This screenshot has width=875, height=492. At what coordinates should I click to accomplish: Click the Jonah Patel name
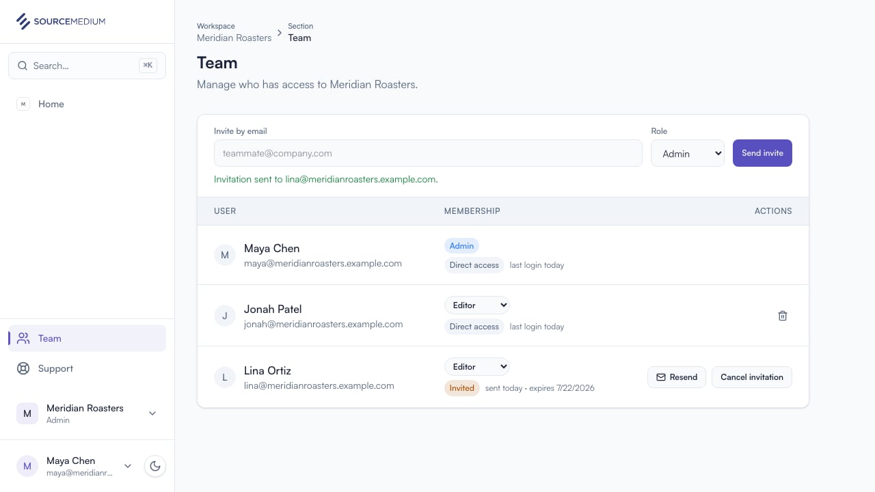[x=273, y=309]
